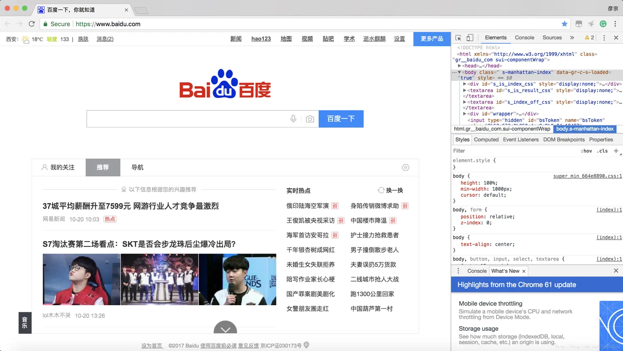Image resolution: width=623 pixels, height=351 pixels.
Task: Click the 百度一下 search button
Action: (341, 119)
